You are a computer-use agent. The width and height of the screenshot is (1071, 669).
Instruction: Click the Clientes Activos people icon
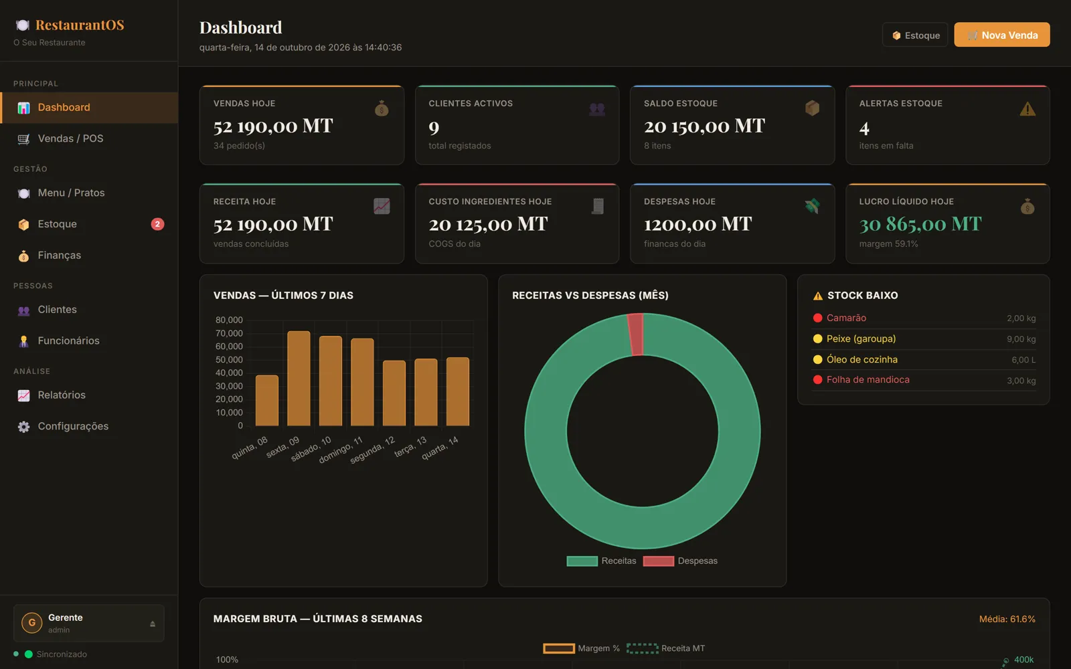[597, 109]
